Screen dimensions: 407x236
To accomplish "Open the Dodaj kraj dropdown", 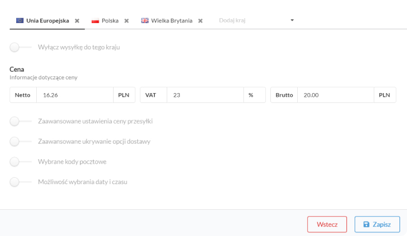I will (256, 20).
